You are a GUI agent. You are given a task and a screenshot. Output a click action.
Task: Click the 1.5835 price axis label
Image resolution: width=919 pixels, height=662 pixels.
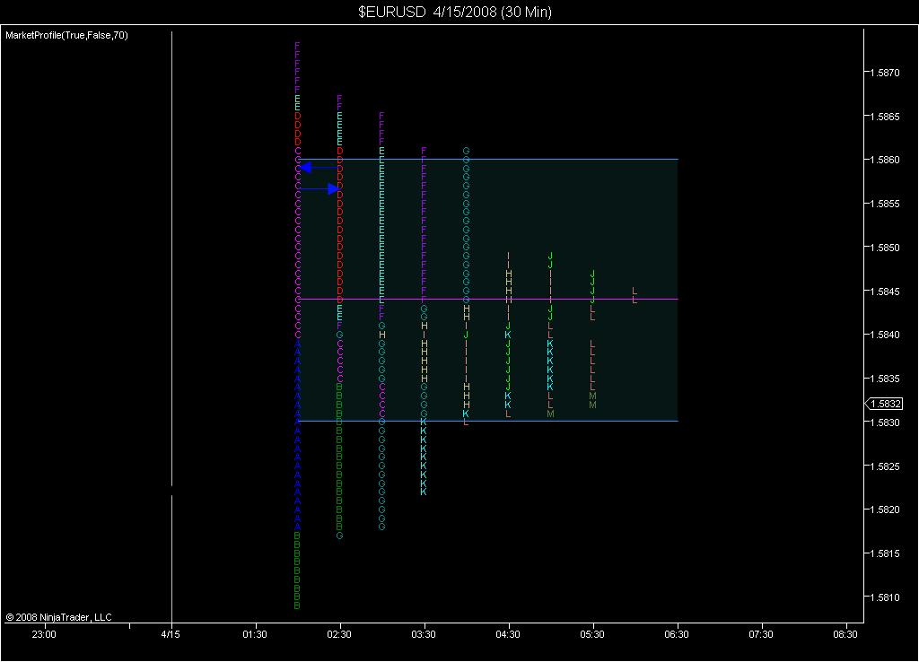(885, 379)
